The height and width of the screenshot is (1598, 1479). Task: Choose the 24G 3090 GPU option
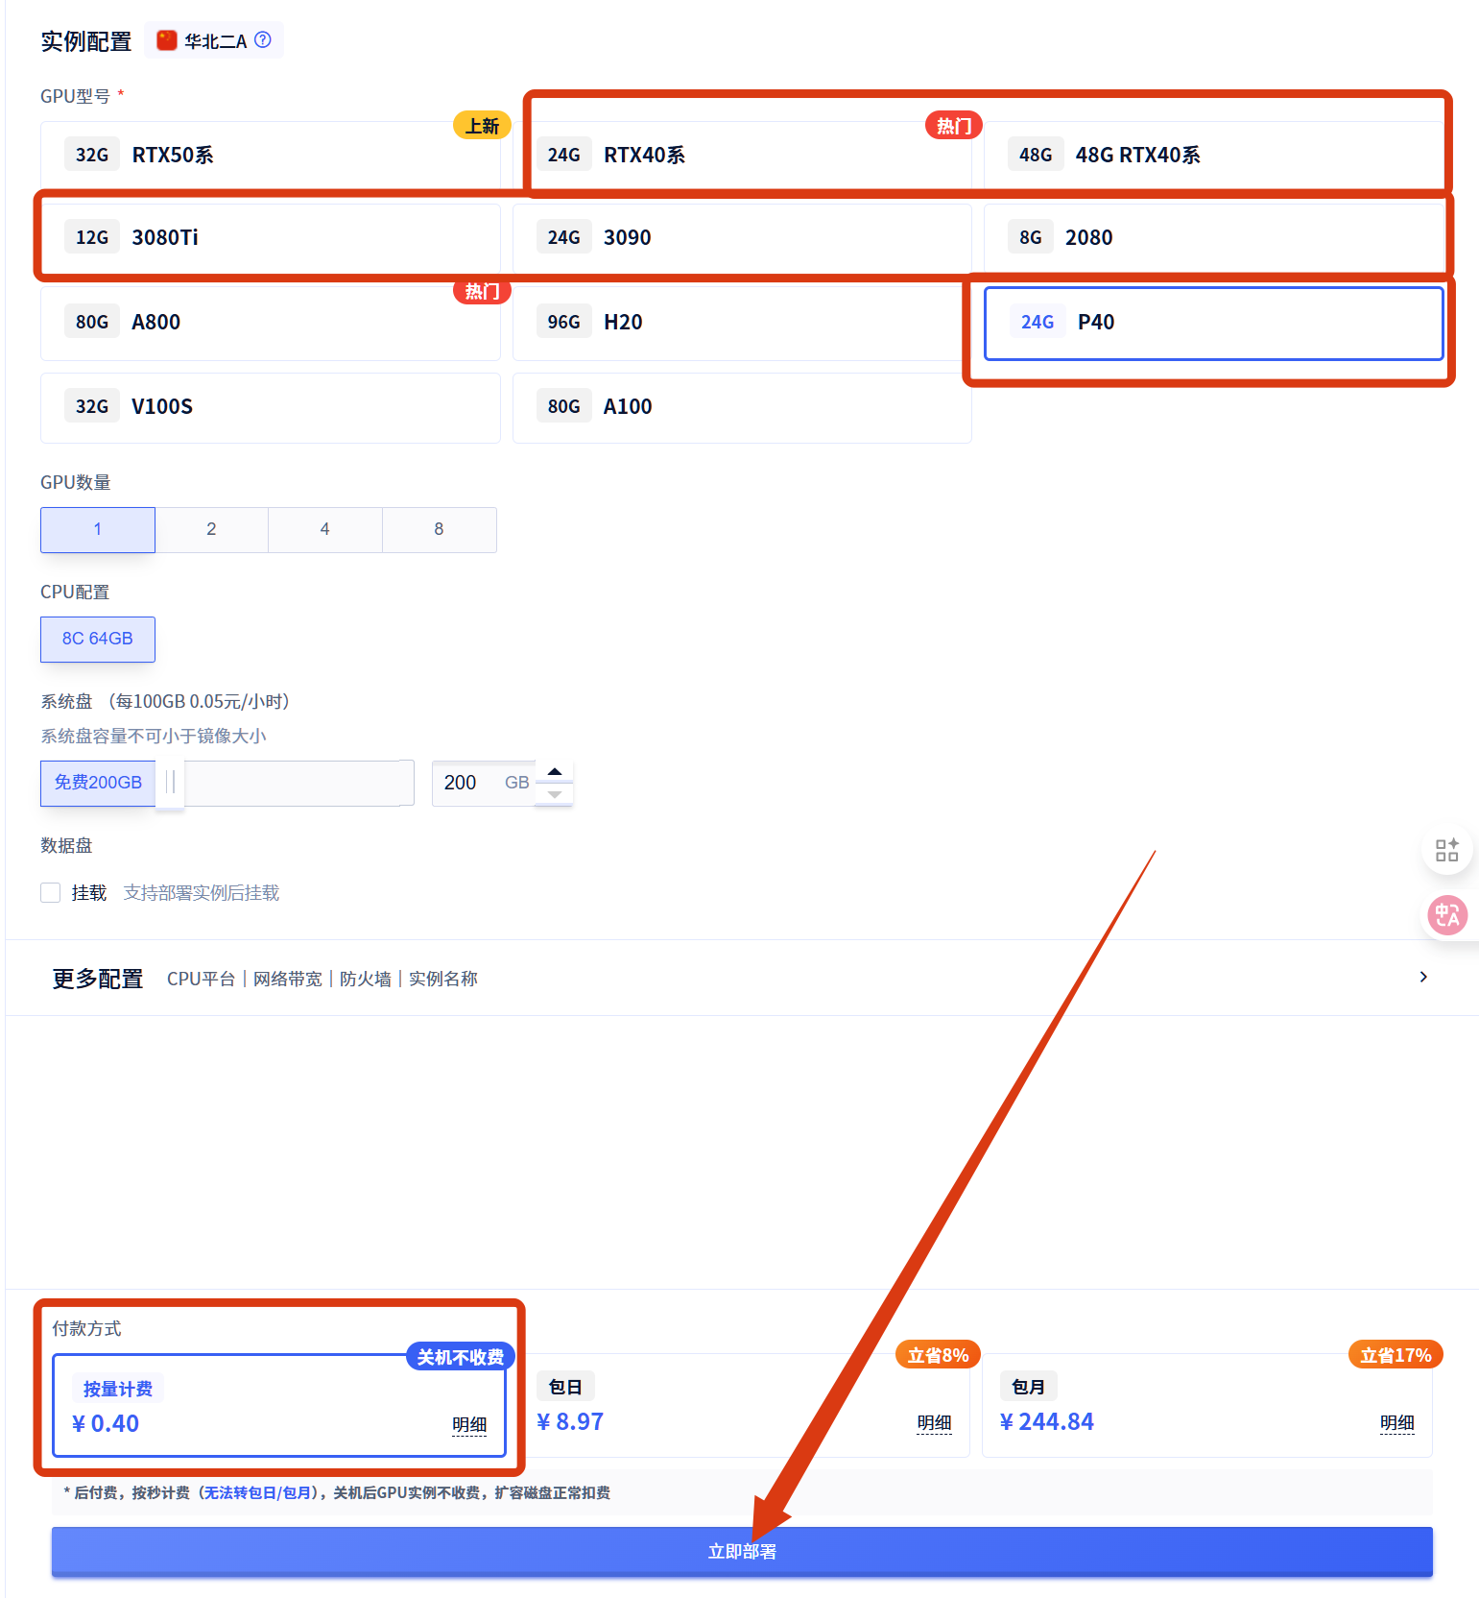pyautogui.click(x=742, y=237)
